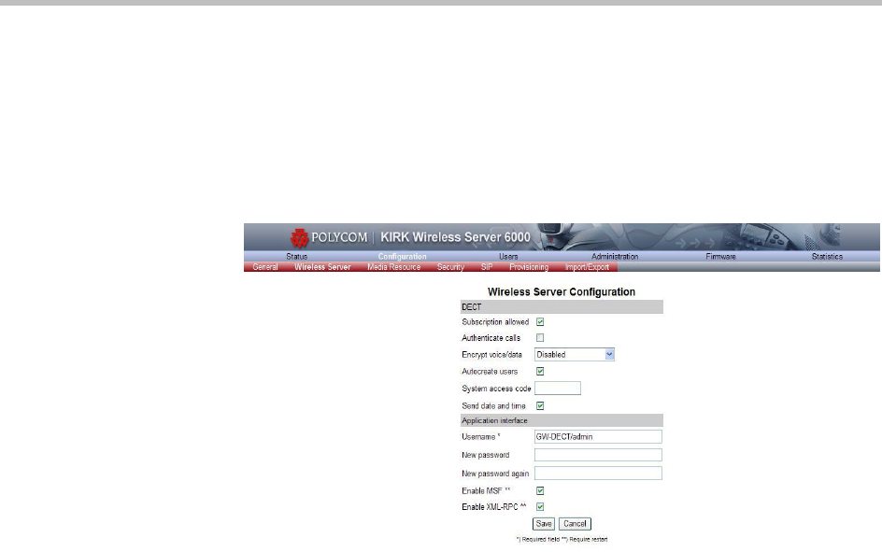Click into the New password field
The width and height of the screenshot is (882, 552).
598,455
